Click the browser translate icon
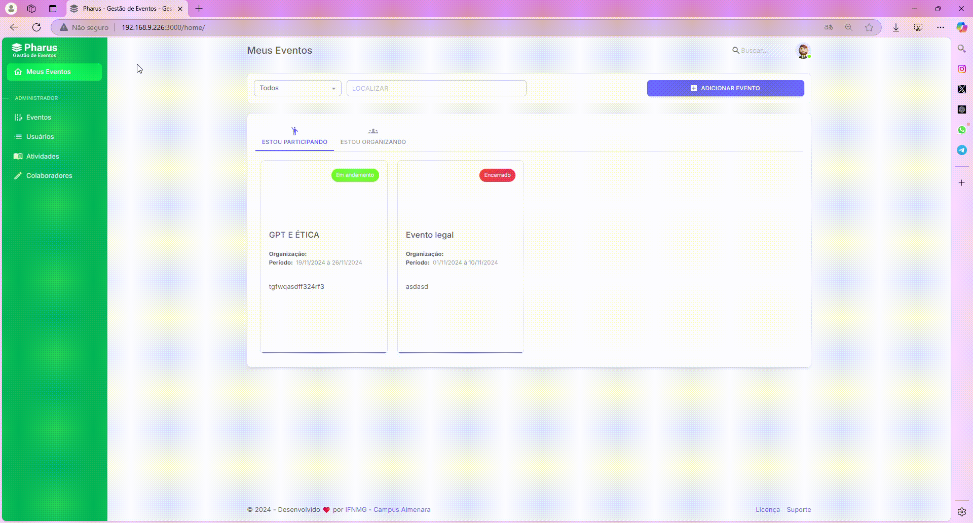The height and width of the screenshot is (523, 973). pos(829,27)
